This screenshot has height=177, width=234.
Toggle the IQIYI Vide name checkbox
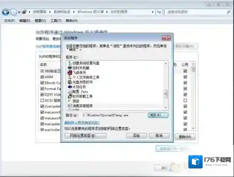tap(42, 95)
